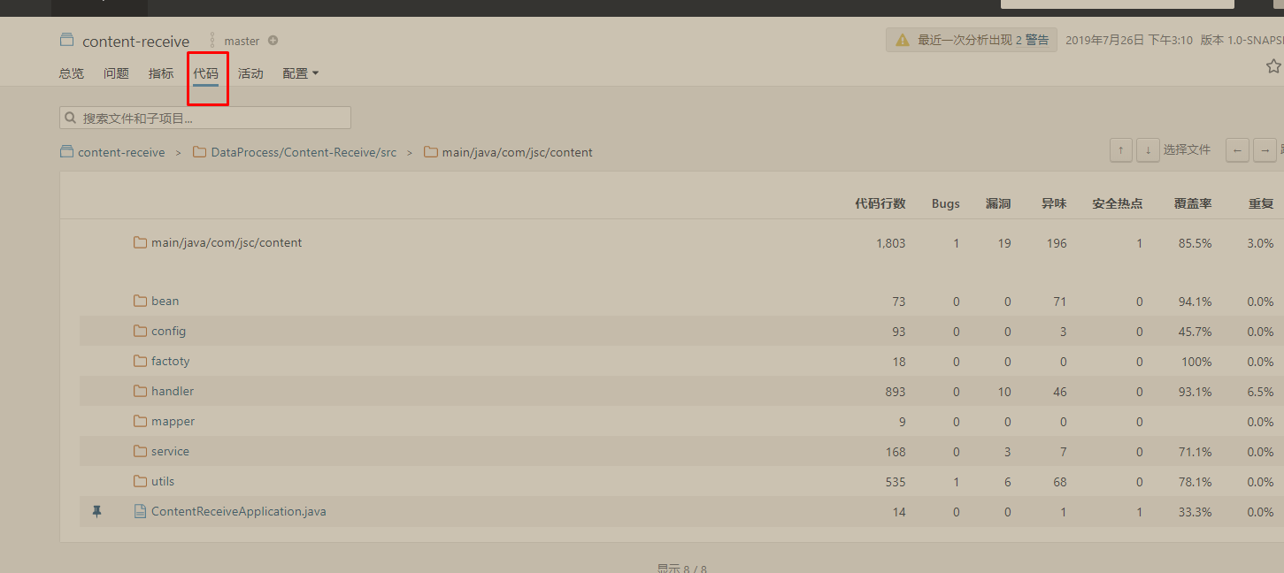
Task: Click the left arrow navigation button
Action: click(1237, 150)
